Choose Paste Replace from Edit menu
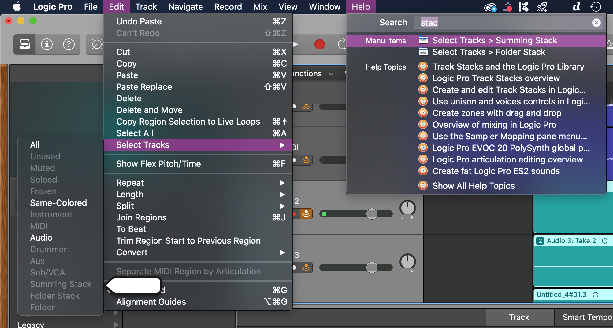 pos(198,87)
